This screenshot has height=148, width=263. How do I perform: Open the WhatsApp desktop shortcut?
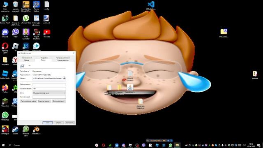[5, 116]
